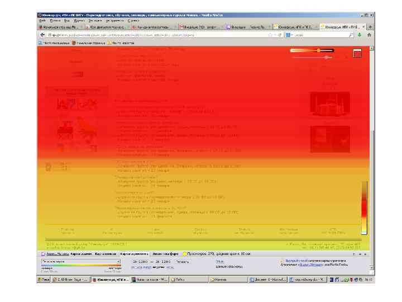Open the Журнал menu

(79, 21)
